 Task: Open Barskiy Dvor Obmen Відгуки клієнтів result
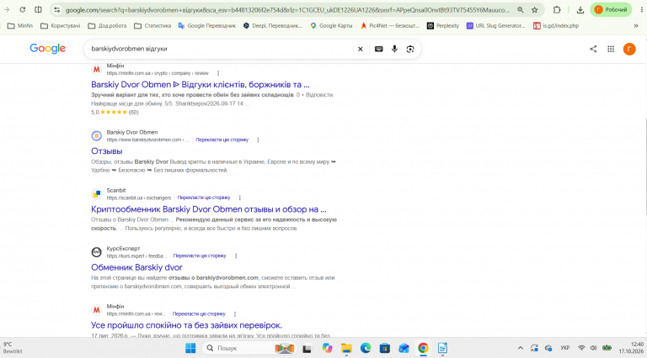tap(201, 84)
